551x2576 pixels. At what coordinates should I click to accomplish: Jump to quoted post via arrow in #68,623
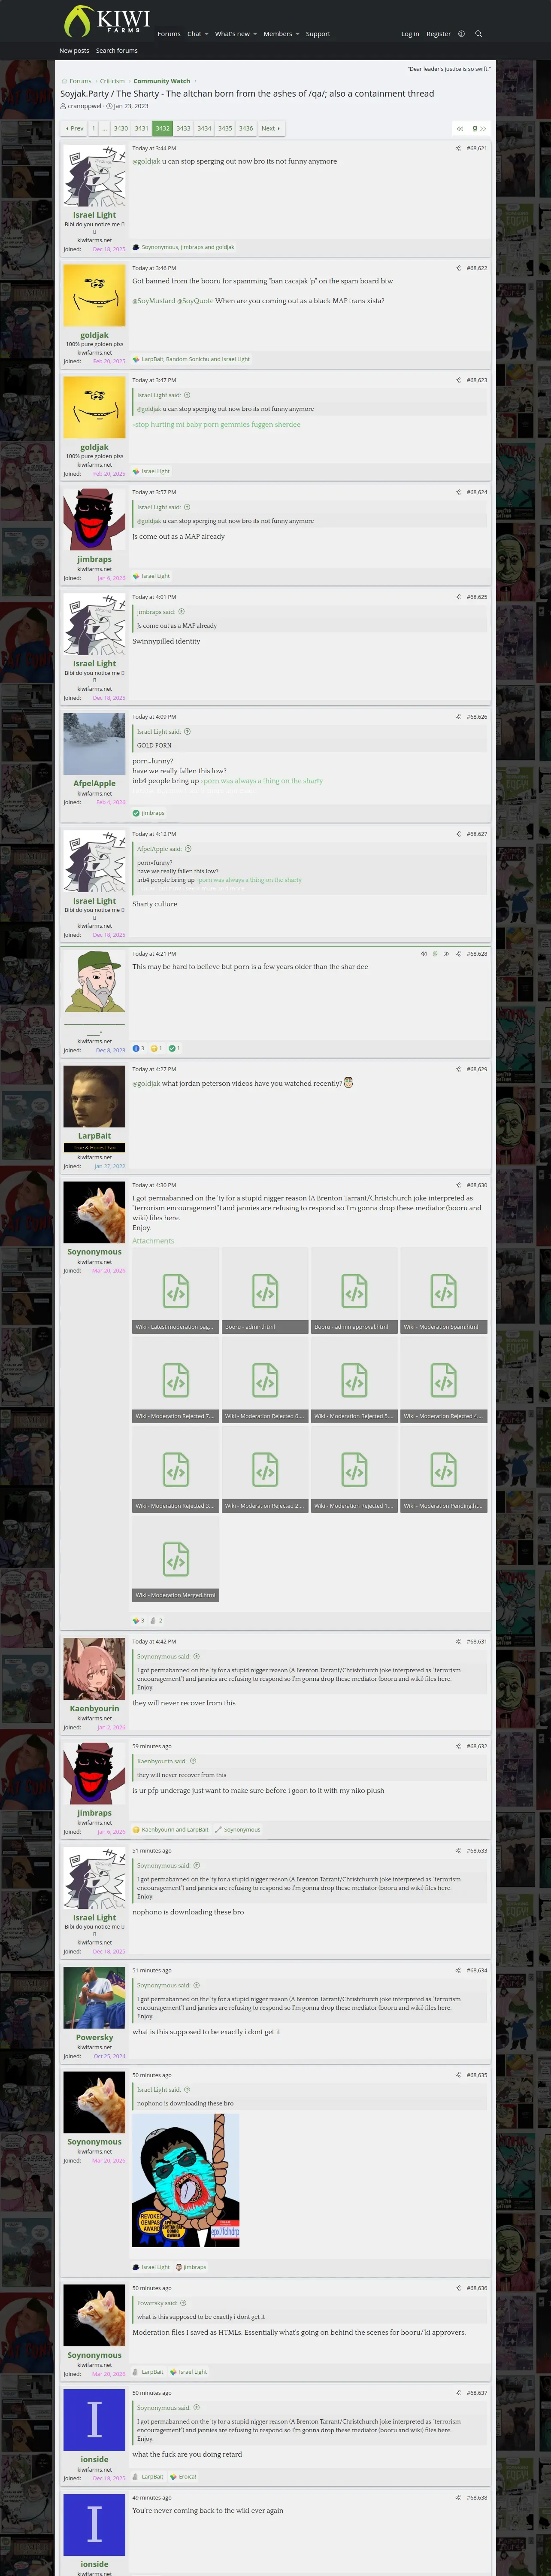coord(187,395)
